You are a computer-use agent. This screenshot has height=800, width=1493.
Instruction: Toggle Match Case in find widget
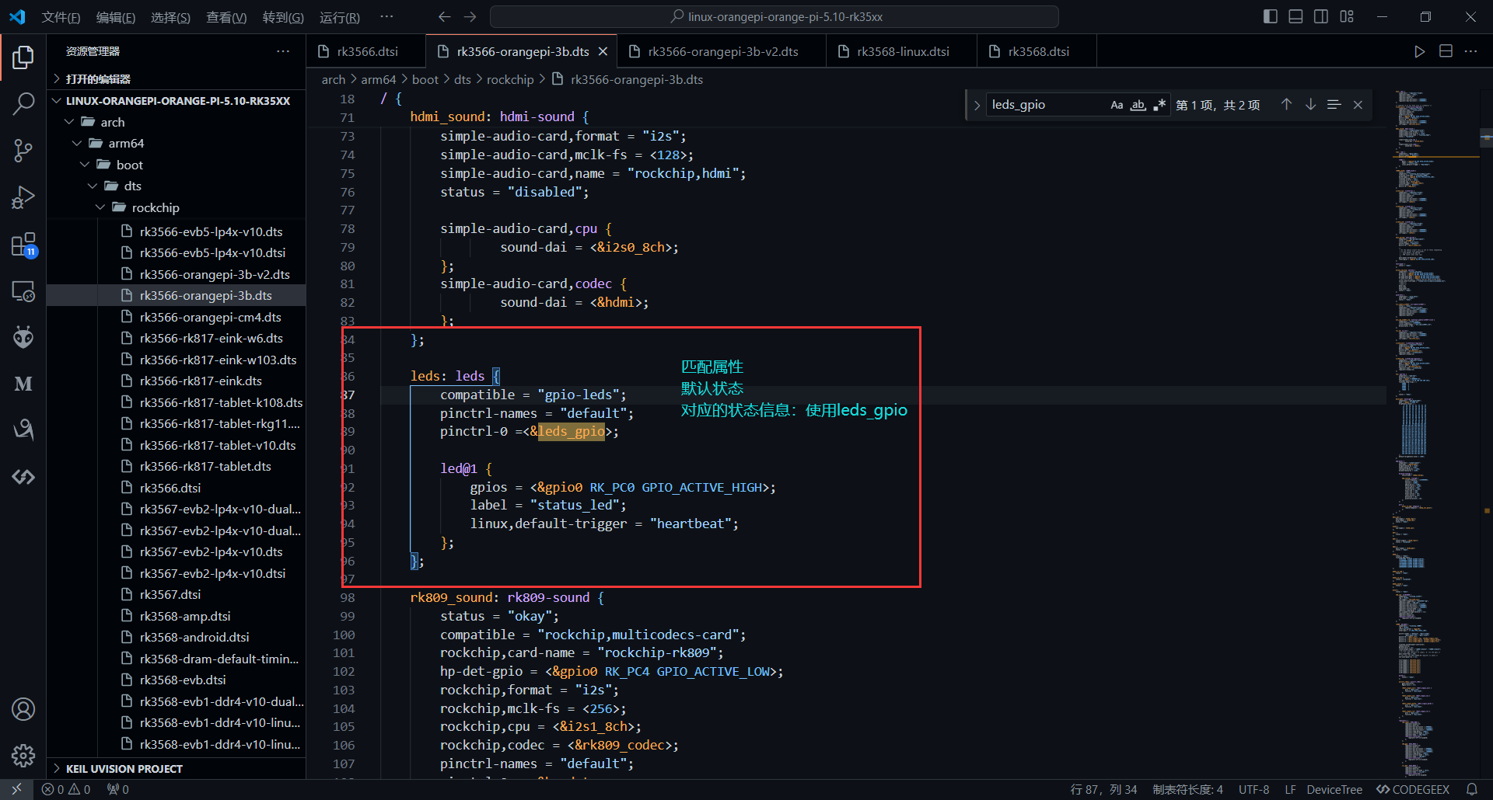coord(1117,105)
